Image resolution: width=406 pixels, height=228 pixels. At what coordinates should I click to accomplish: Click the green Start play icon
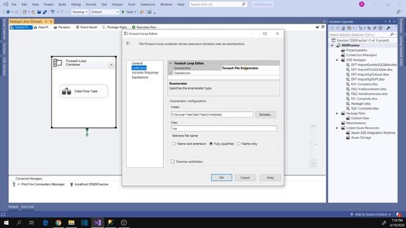123,12
